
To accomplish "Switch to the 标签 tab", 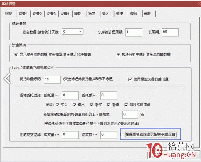I will click(92, 13).
